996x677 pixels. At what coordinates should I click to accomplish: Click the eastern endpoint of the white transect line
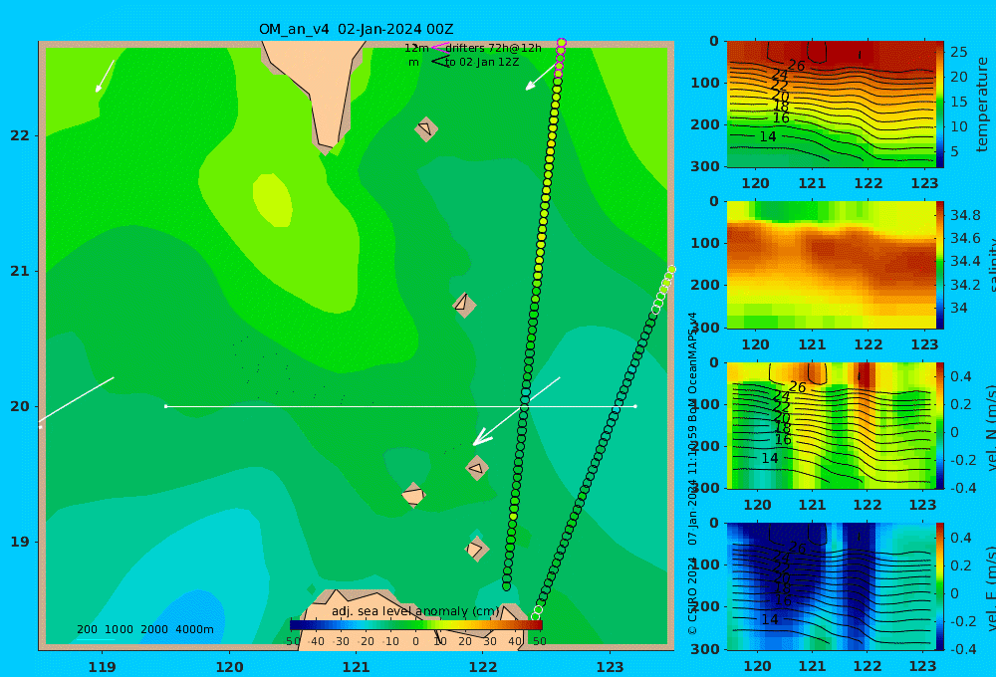[x=635, y=406]
